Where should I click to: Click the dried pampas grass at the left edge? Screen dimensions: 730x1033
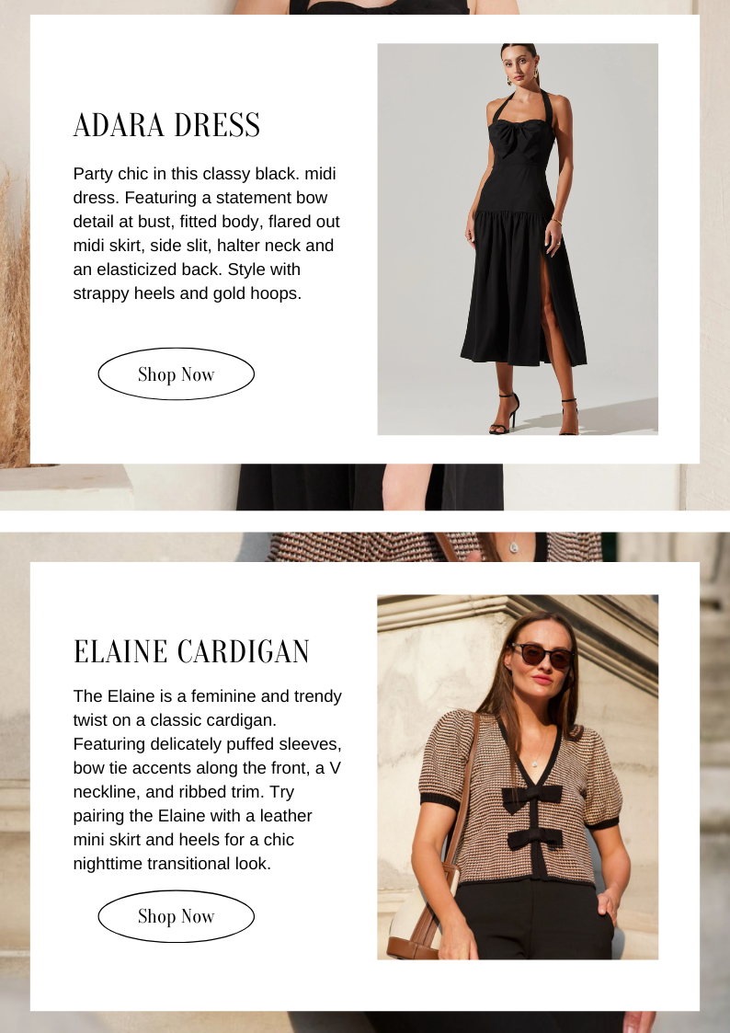pyautogui.click(x=15, y=316)
